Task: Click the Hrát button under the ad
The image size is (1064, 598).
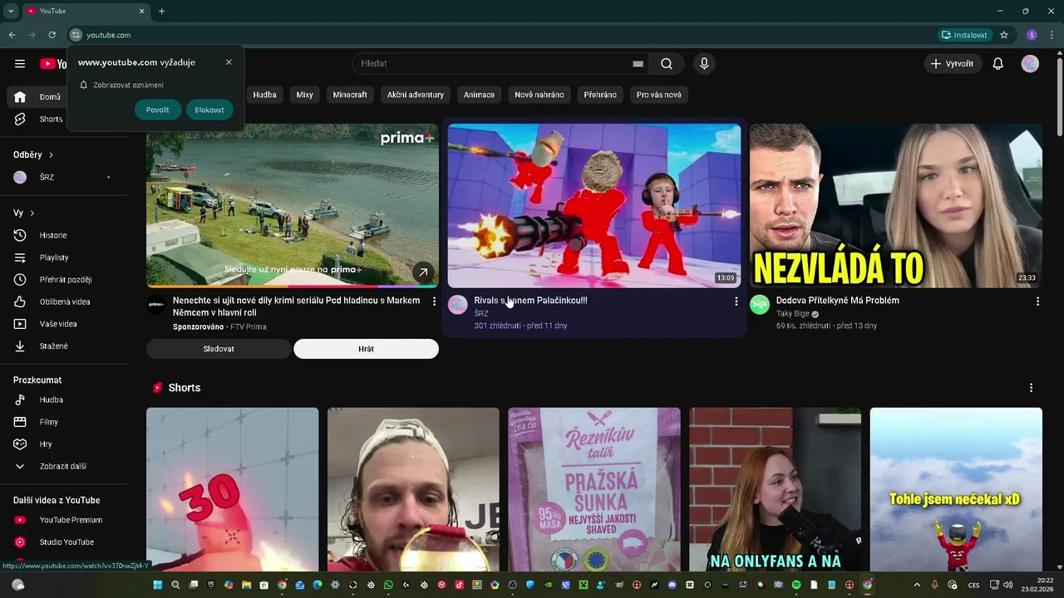Action: pyautogui.click(x=366, y=349)
